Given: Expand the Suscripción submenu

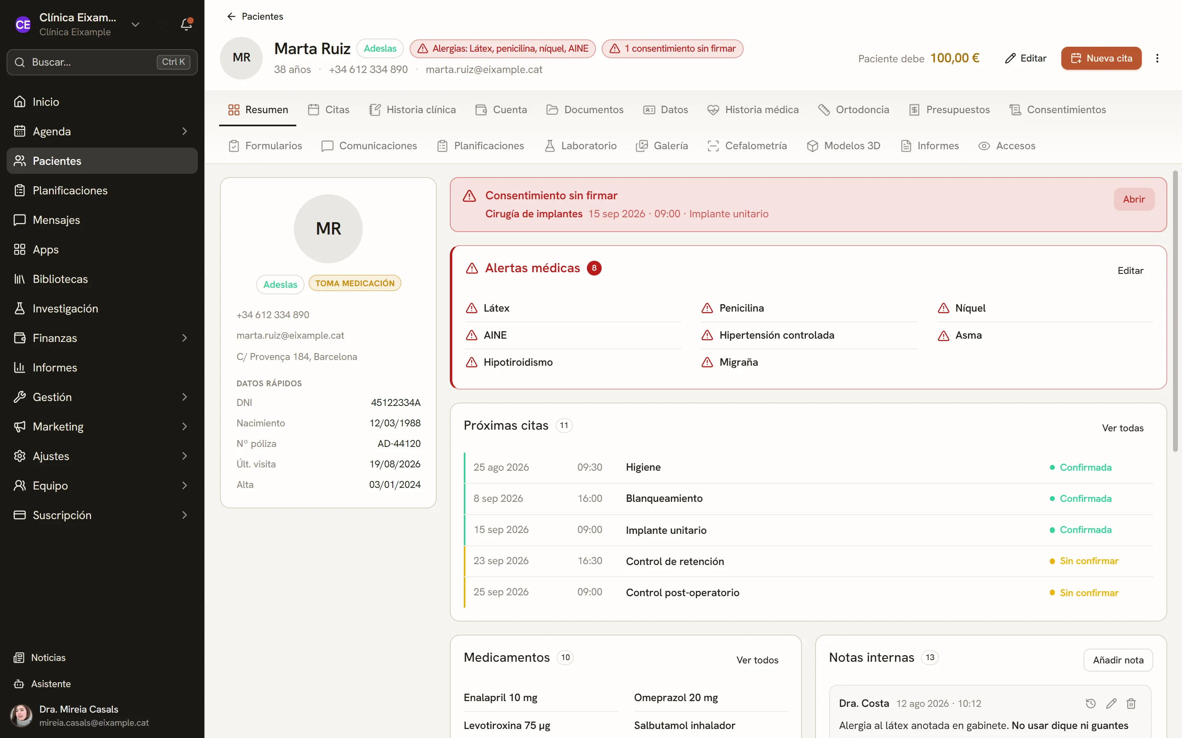Looking at the screenshot, I should 185,515.
